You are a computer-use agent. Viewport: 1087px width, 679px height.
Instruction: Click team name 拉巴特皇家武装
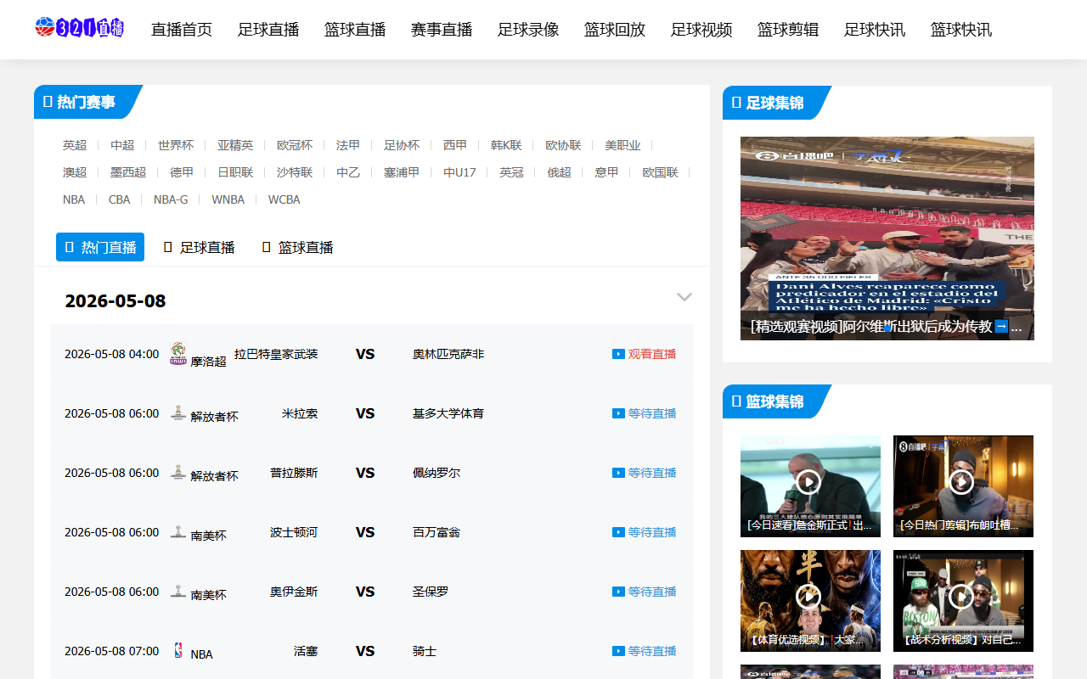tap(276, 354)
